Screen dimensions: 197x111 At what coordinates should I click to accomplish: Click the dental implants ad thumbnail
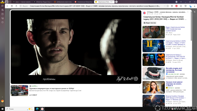154,74
